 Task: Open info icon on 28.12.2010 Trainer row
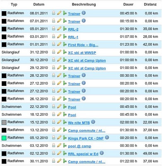(84, 75)
